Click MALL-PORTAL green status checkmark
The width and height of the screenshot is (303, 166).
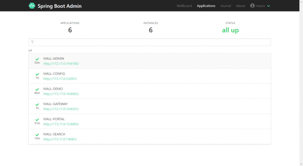tap(37, 120)
